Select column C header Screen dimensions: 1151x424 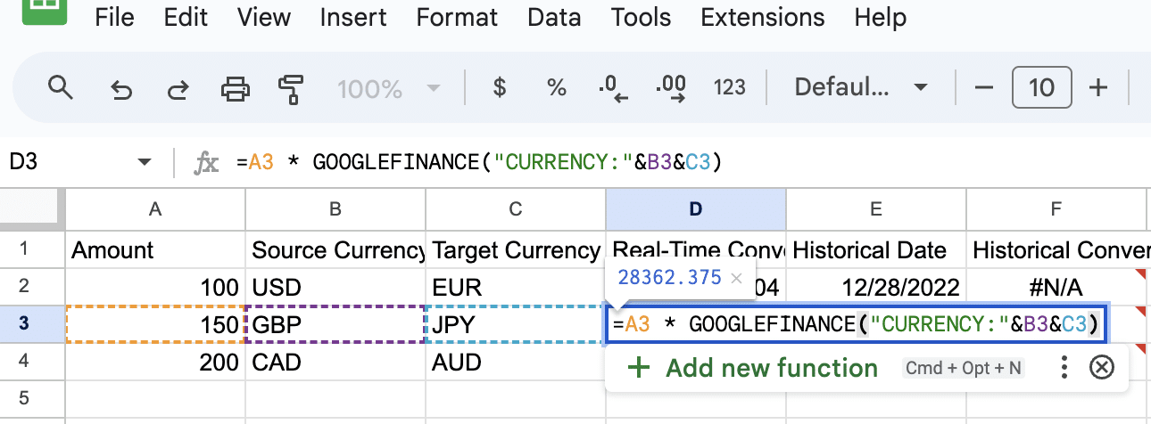(x=516, y=208)
